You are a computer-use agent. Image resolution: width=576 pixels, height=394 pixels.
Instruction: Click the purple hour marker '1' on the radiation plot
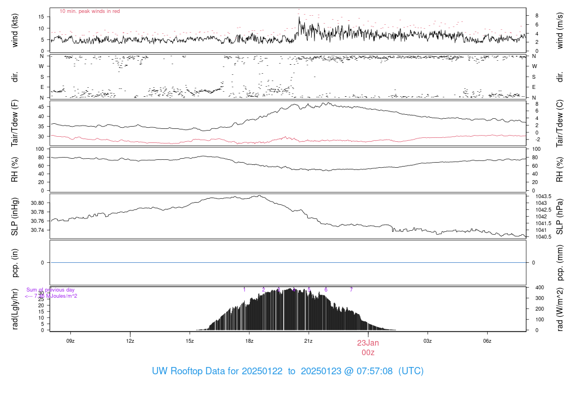(x=244, y=290)
